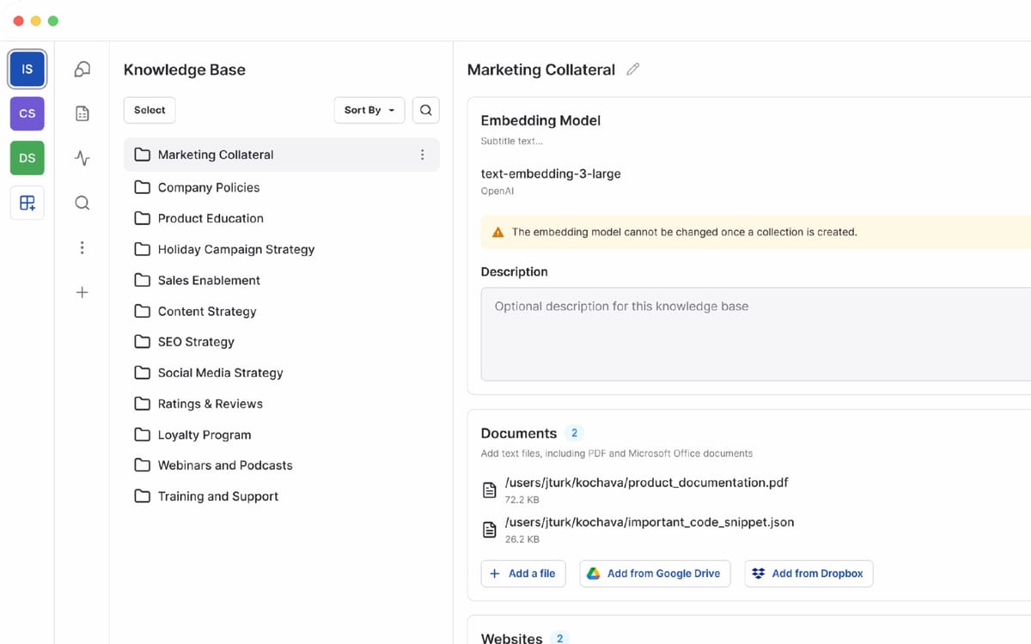Click Add a file button

[523, 574]
